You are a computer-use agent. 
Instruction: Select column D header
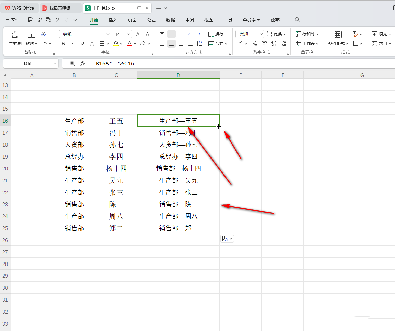click(178, 75)
